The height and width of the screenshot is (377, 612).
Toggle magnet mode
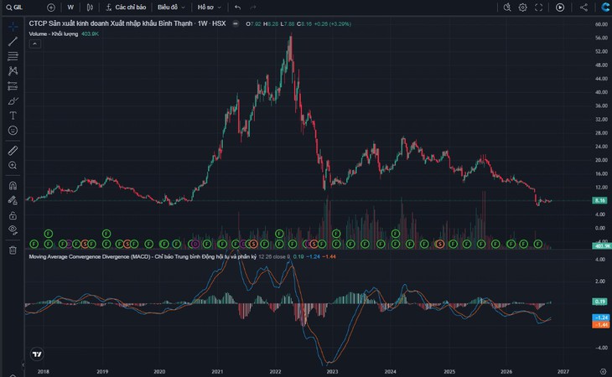click(13, 186)
